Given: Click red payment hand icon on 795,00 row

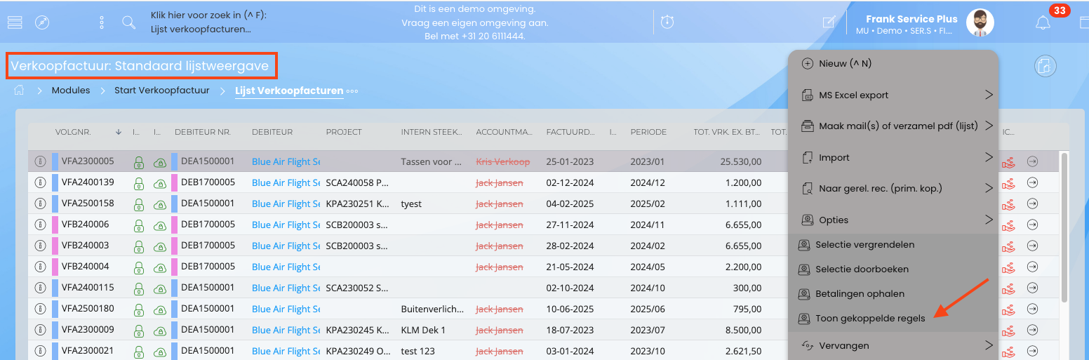Looking at the screenshot, I should [1008, 309].
